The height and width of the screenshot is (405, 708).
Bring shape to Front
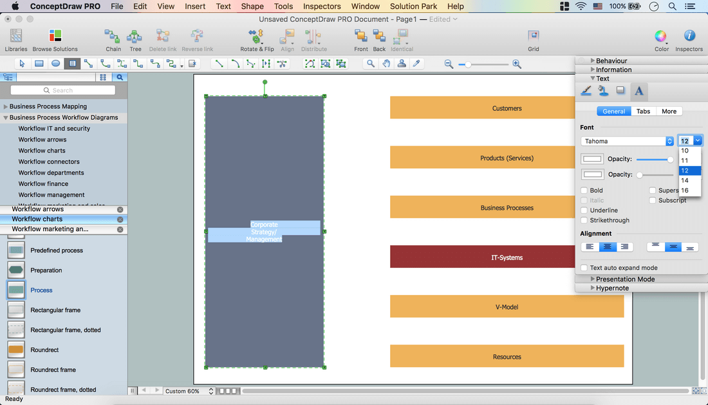[x=361, y=37]
